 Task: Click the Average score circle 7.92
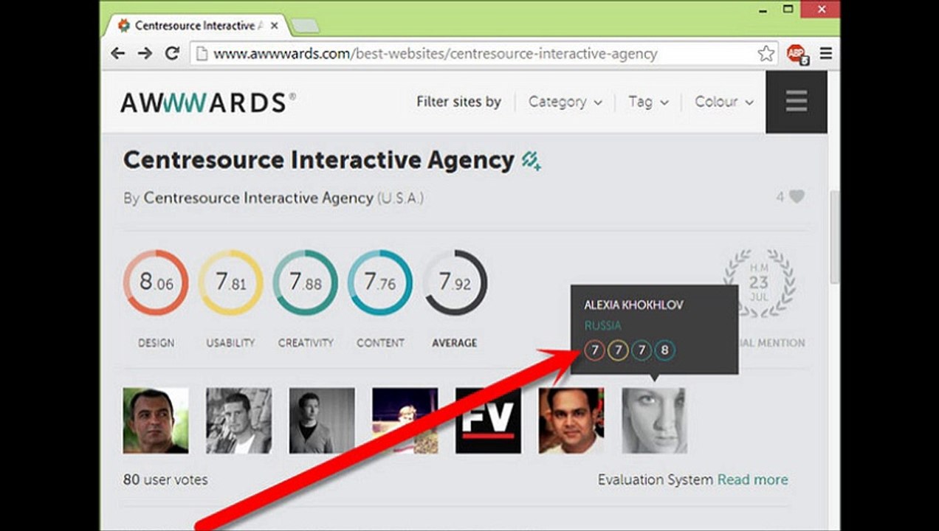coord(455,282)
